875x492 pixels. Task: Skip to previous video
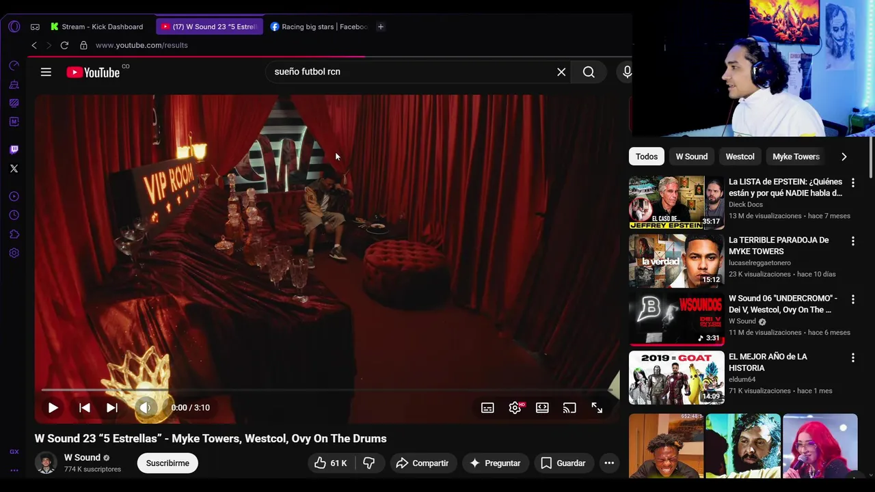click(85, 408)
